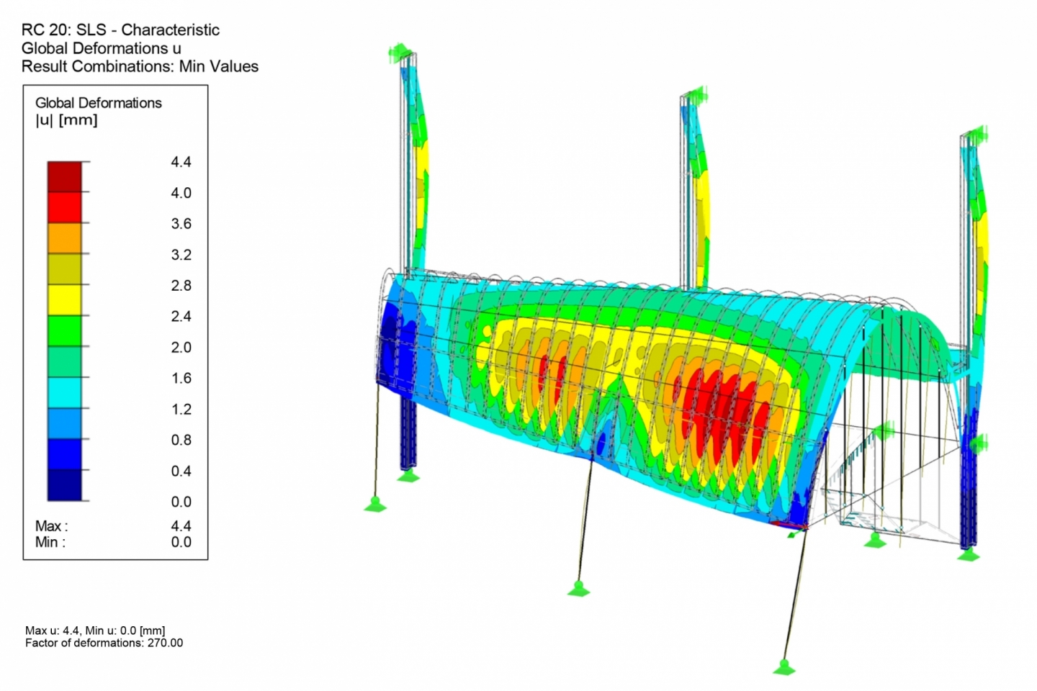Image resolution: width=1037 pixels, height=691 pixels.
Task: Click the 4.4 value at the scale top
Action: pos(181,162)
